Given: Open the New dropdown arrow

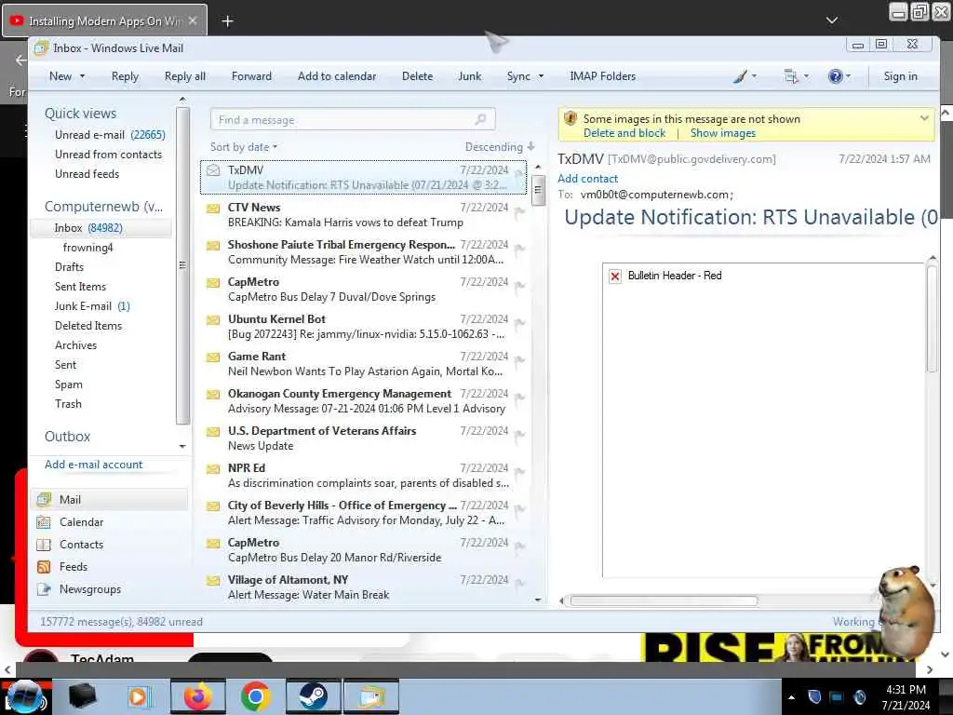Looking at the screenshot, I should coord(82,76).
